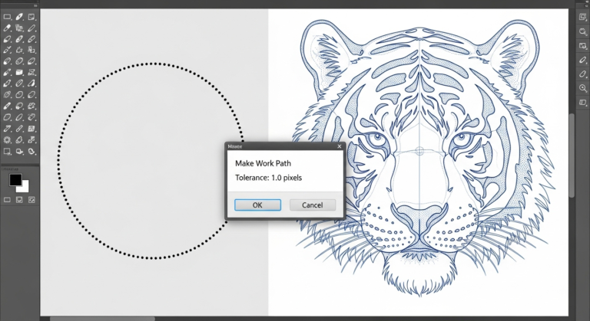
Task: Select the gear-shaped tool icon in toolbox
Action: [7, 140]
